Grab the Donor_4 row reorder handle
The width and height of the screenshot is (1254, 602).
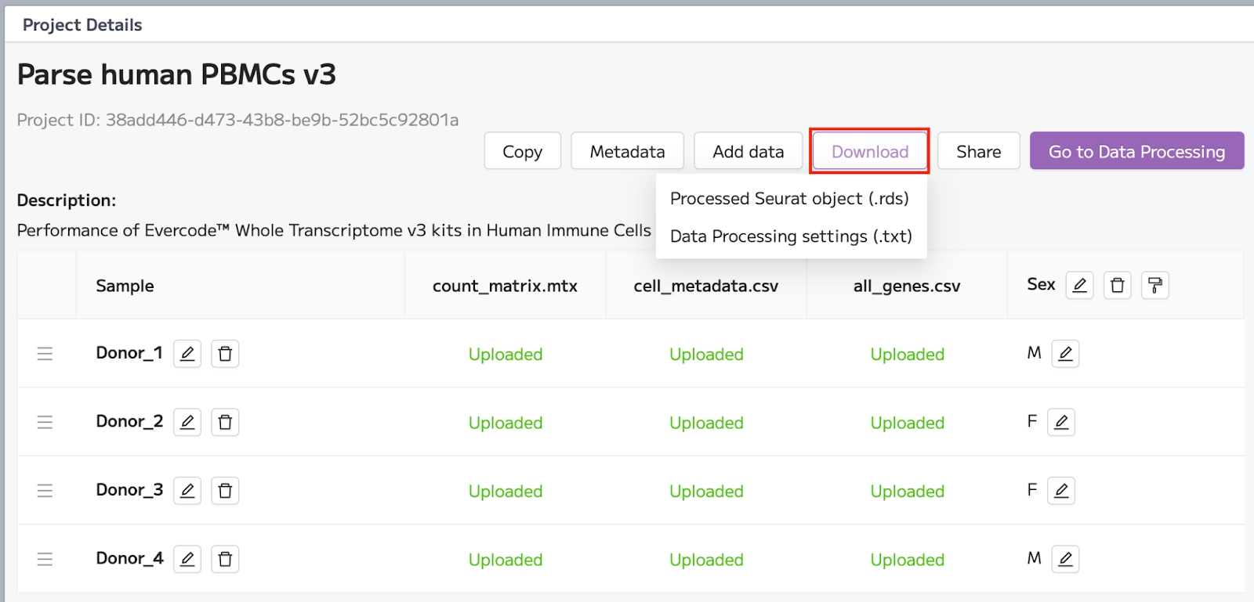45,559
